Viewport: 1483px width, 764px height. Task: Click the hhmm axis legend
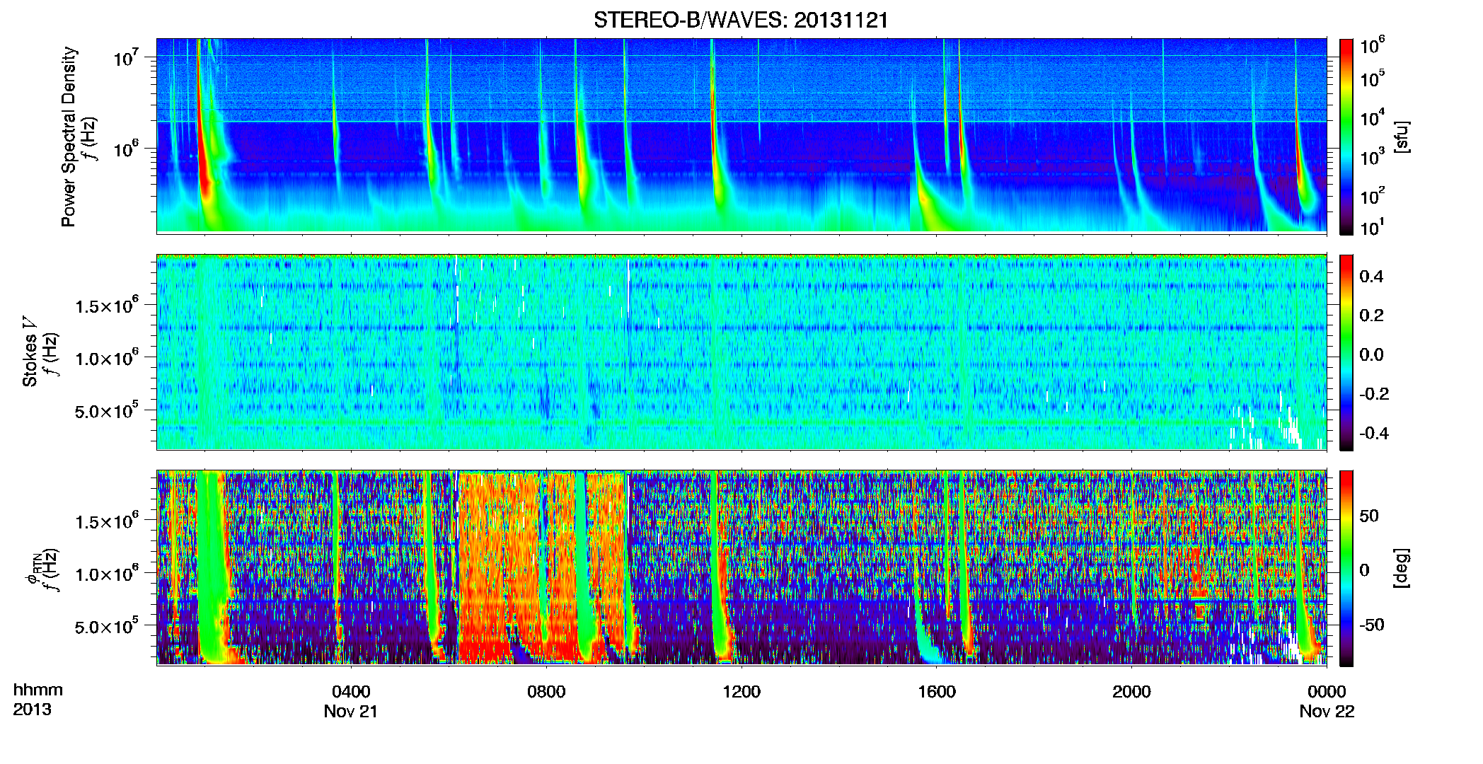(38, 690)
